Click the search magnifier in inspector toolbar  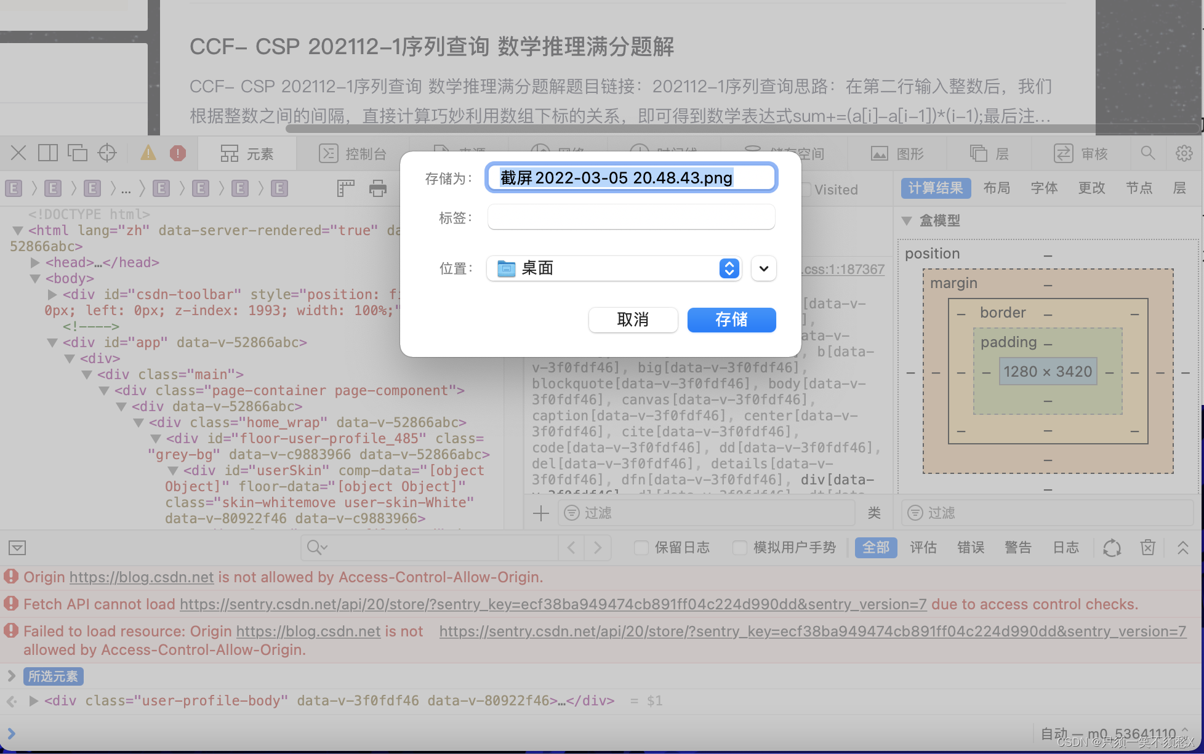click(x=1147, y=153)
